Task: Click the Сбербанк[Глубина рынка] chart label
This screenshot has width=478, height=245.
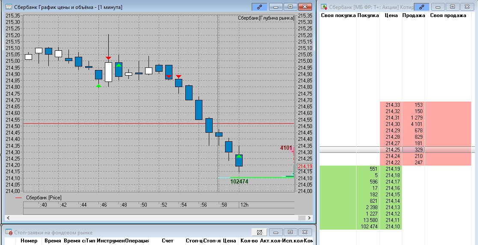Action: (x=266, y=18)
